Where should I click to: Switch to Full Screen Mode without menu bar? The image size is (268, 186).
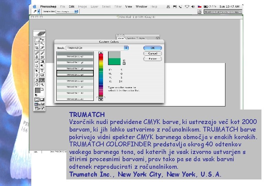click(43, 104)
